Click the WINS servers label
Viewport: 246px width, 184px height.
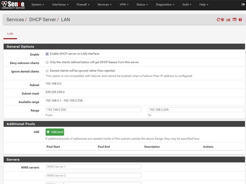pyautogui.click(x=30, y=168)
